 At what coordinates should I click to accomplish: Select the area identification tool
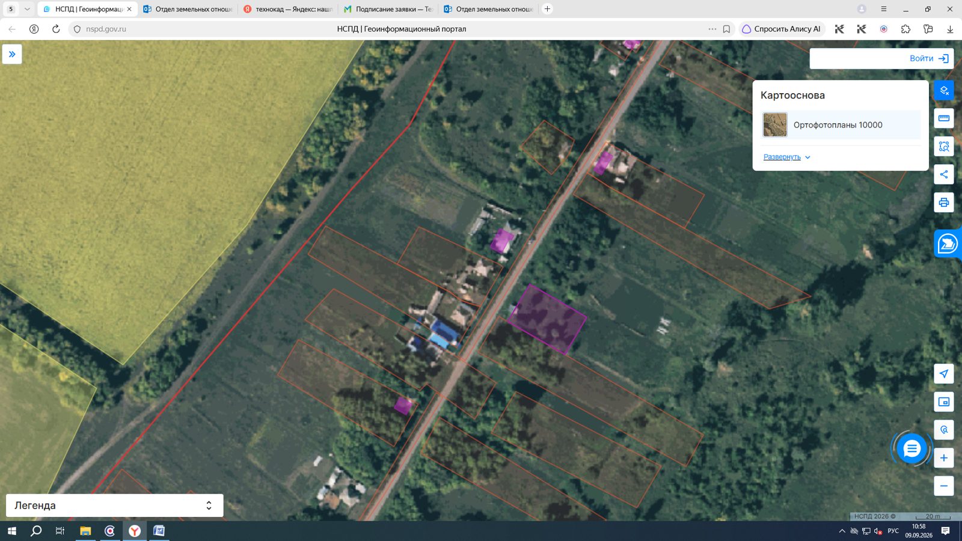(943, 146)
